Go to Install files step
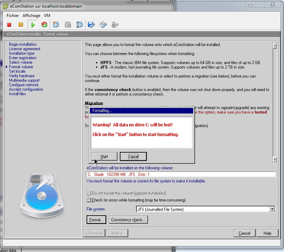This screenshot has height=252, width=284. click(17, 94)
